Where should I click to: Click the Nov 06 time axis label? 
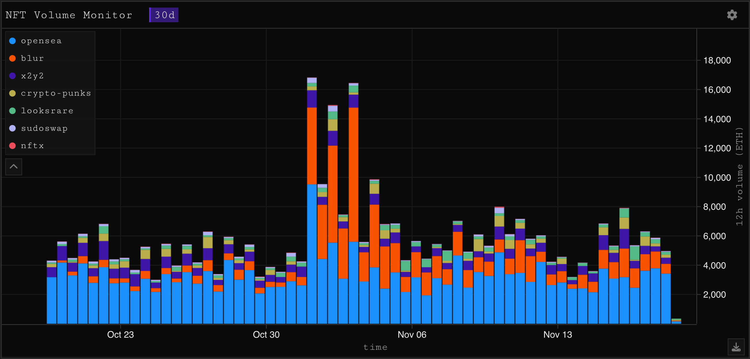click(412, 335)
